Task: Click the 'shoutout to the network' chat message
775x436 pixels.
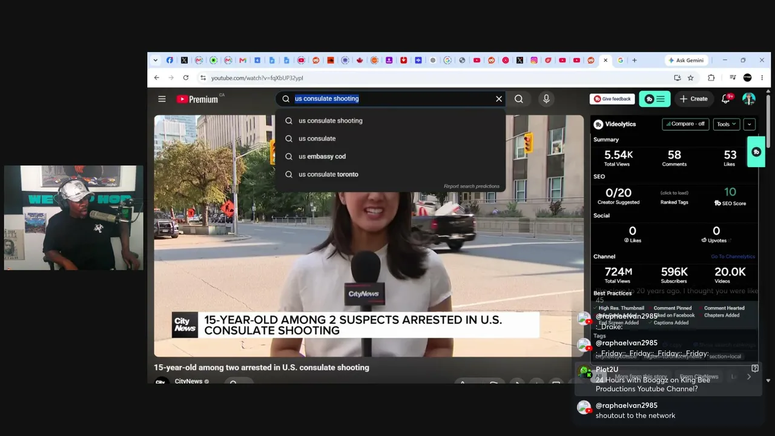Action: click(x=635, y=415)
